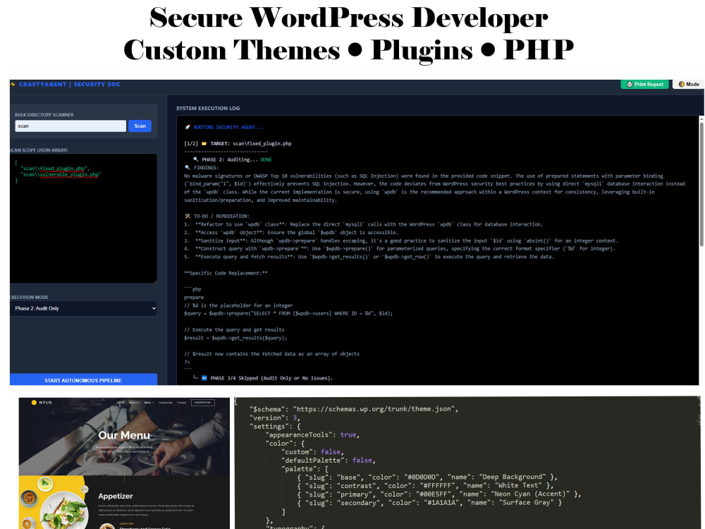705x529 pixels.
Task: Click the "Deep Background" palette entry line
Action: pyautogui.click(x=427, y=477)
